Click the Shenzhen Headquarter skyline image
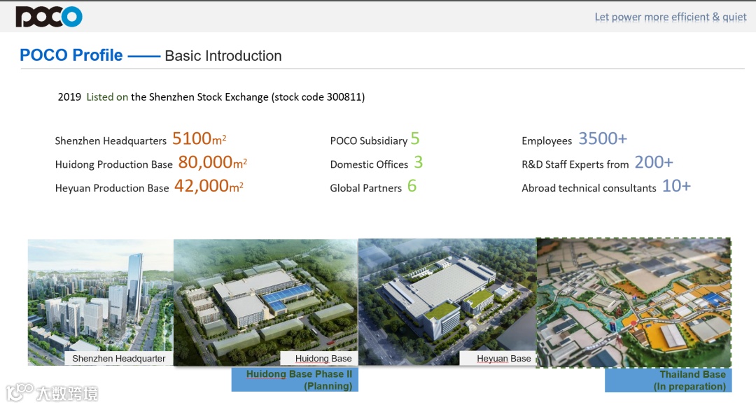The width and height of the screenshot is (756, 407). point(100,302)
